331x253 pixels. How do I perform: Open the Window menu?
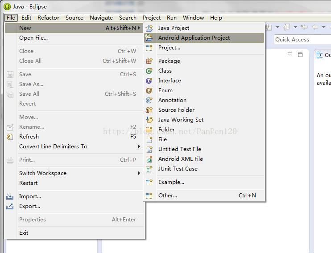[x=193, y=18]
